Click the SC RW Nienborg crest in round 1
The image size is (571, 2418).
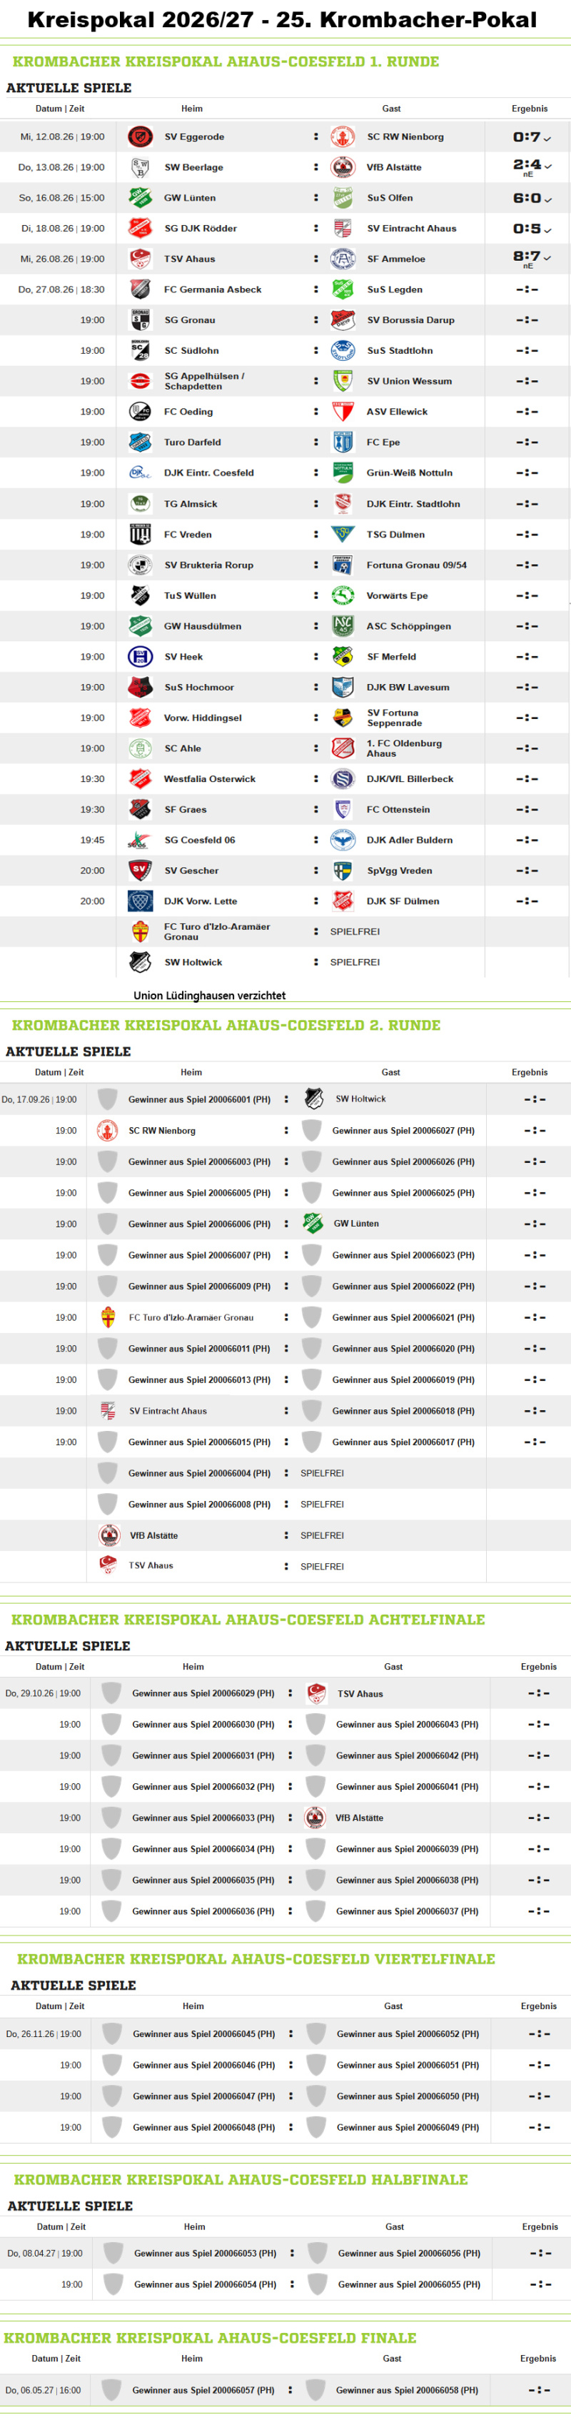342,137
